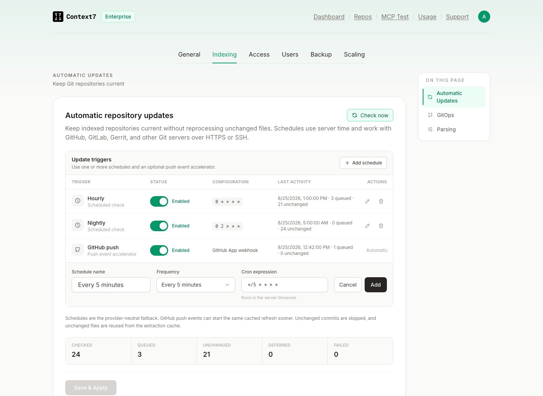Click 'Runs in the server timezone.' hint

point(269,298)
